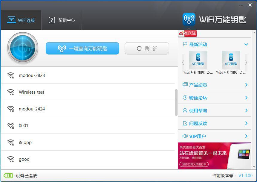
Task: Open the 果壳路由 red banner advertisement
Action: pos(214,156)
